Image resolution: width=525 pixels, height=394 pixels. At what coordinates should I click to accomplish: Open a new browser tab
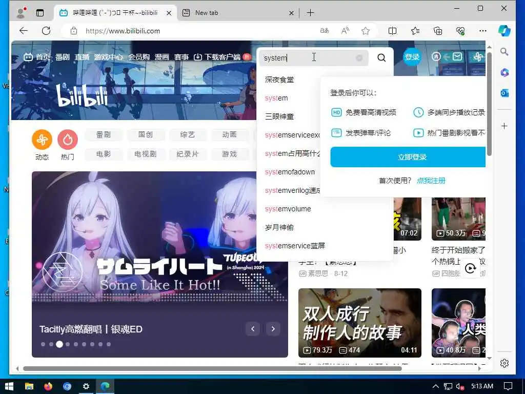310,13
